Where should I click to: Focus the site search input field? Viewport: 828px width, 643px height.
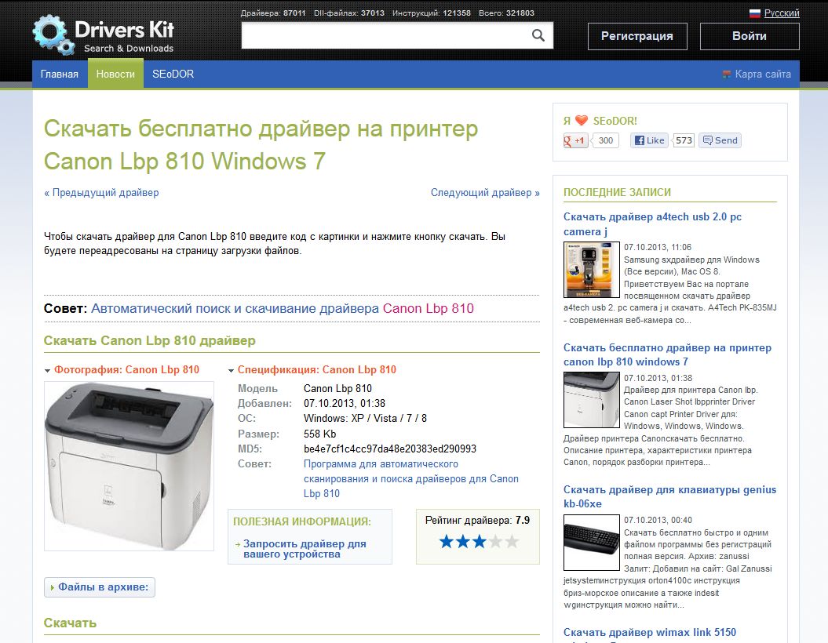385,35
